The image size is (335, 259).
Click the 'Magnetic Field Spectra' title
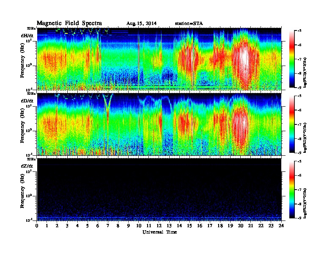(x=69, y=23)
